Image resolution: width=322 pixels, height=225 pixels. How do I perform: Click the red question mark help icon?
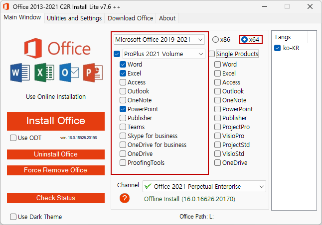tap(125, 198)
